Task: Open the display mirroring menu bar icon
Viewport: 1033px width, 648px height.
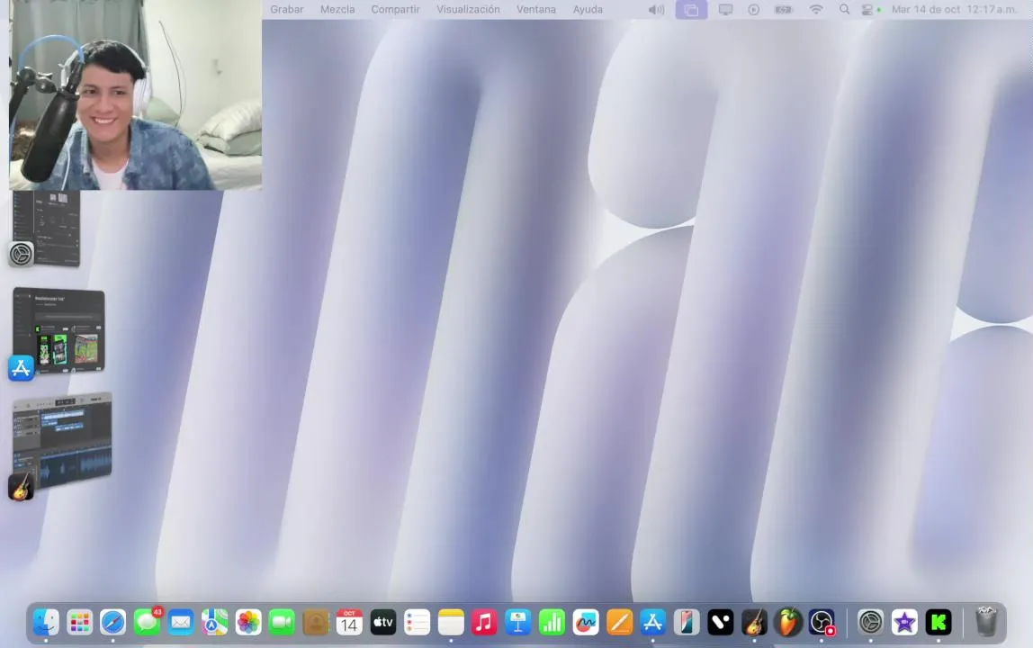Action: coord(725,9)
